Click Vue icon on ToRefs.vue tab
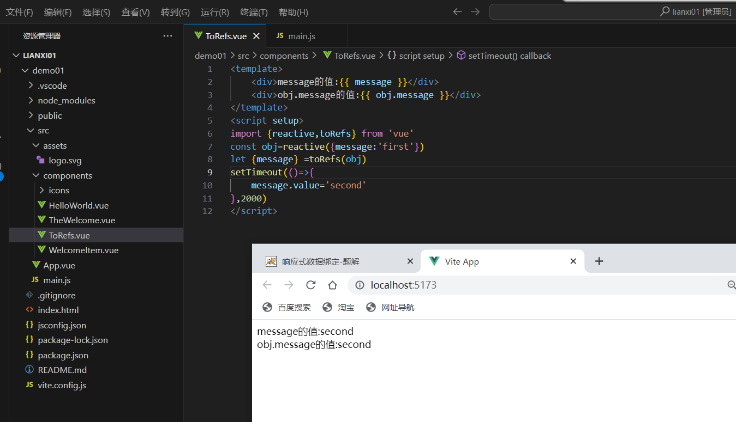 point(198,36)
